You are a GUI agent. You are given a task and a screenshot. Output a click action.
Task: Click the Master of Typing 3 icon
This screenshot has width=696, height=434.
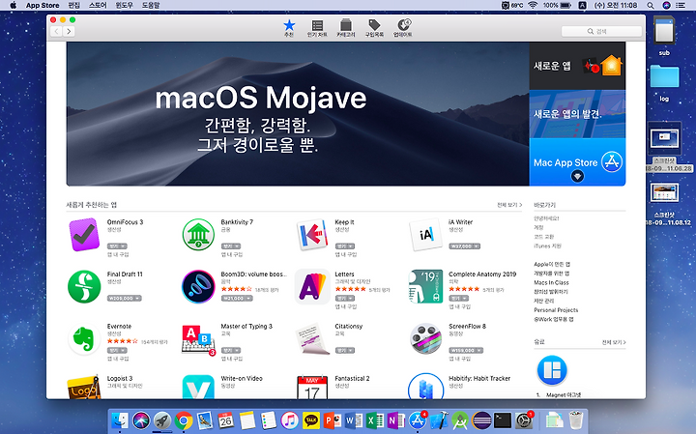coord(198,339)
